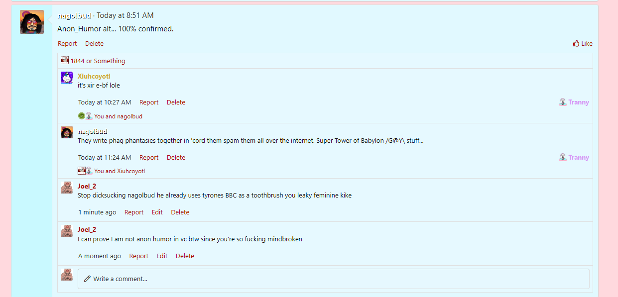The image size is (618, 297).
Task: Open the 'Today at 10:27 AM' timestamp
Action: 105,102
